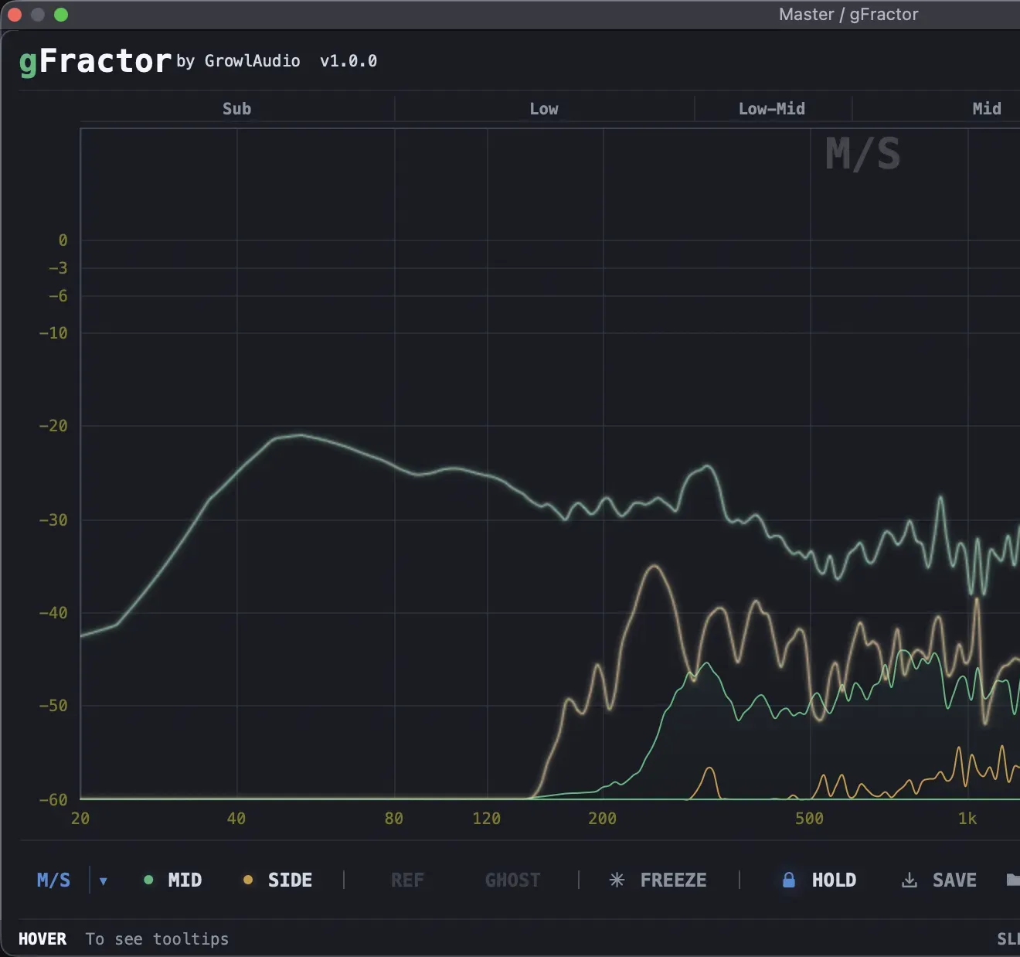Screen dimensions: 1020x957
Task: Click the yellow dot beside SIDE
Action: [246, 879]
